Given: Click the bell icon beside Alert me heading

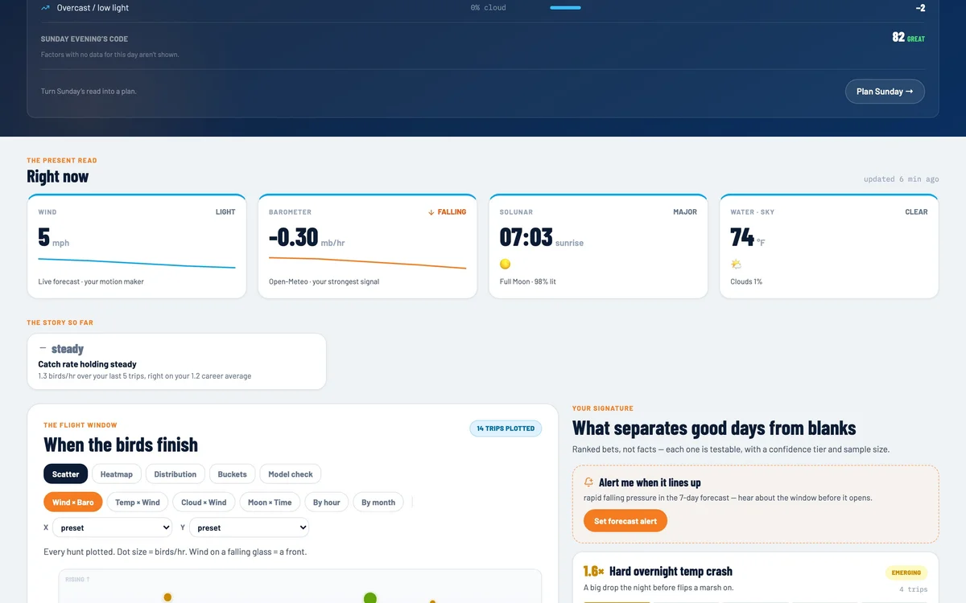Looking at the screenshot, I should point(589,482).
